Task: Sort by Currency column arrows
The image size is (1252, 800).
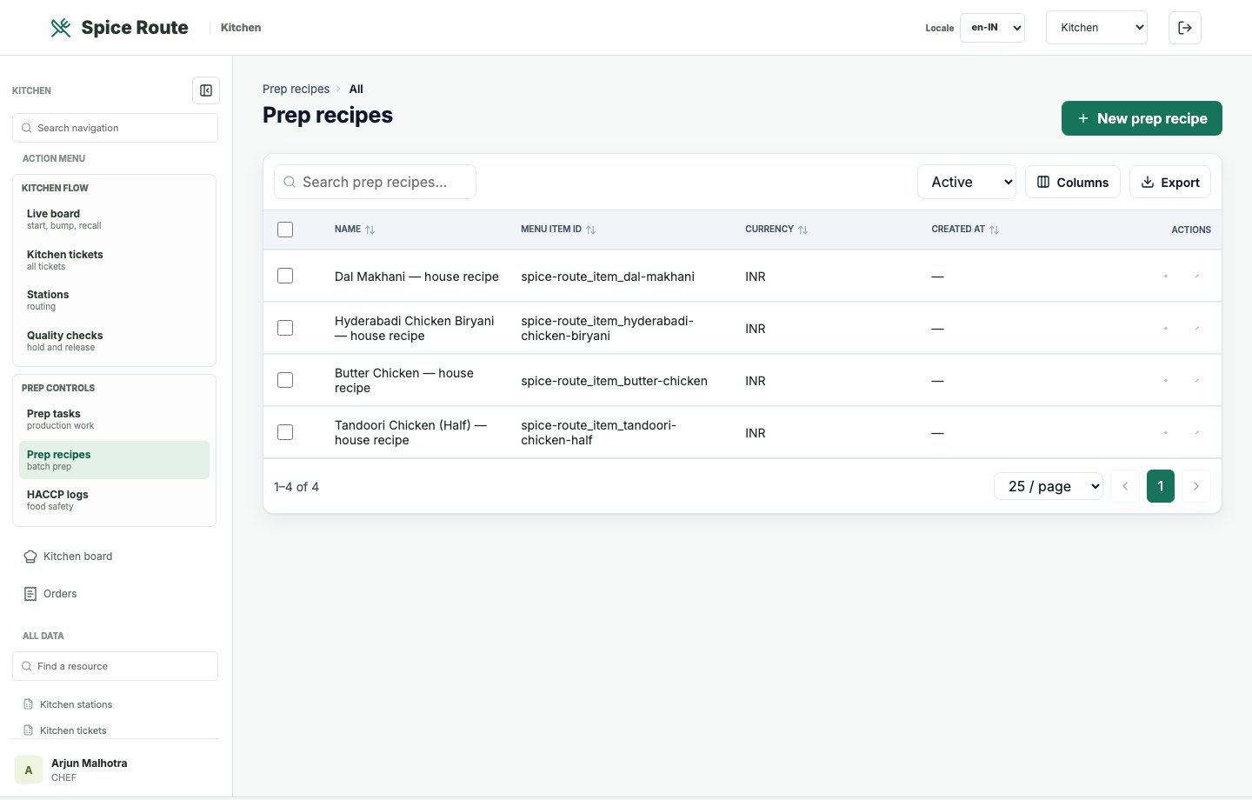Action: 803,230
